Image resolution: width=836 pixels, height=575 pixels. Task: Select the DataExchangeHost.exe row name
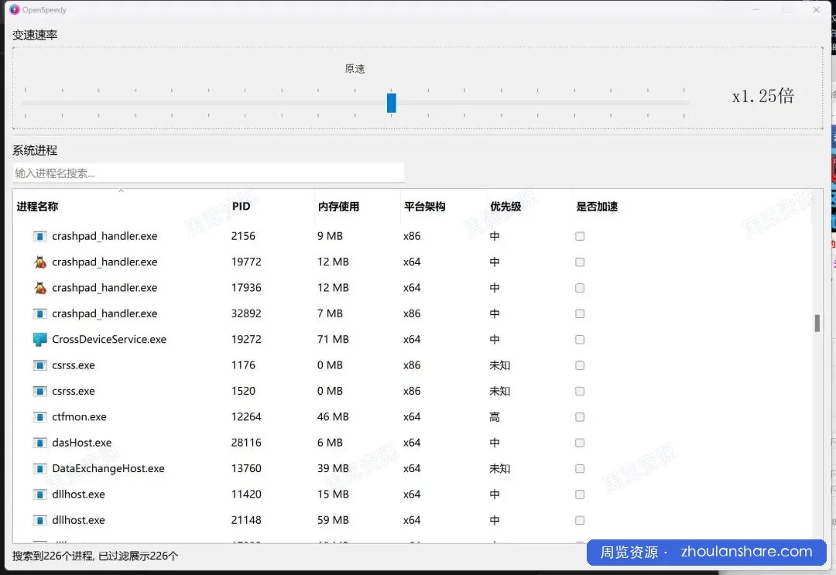[108, 468]
